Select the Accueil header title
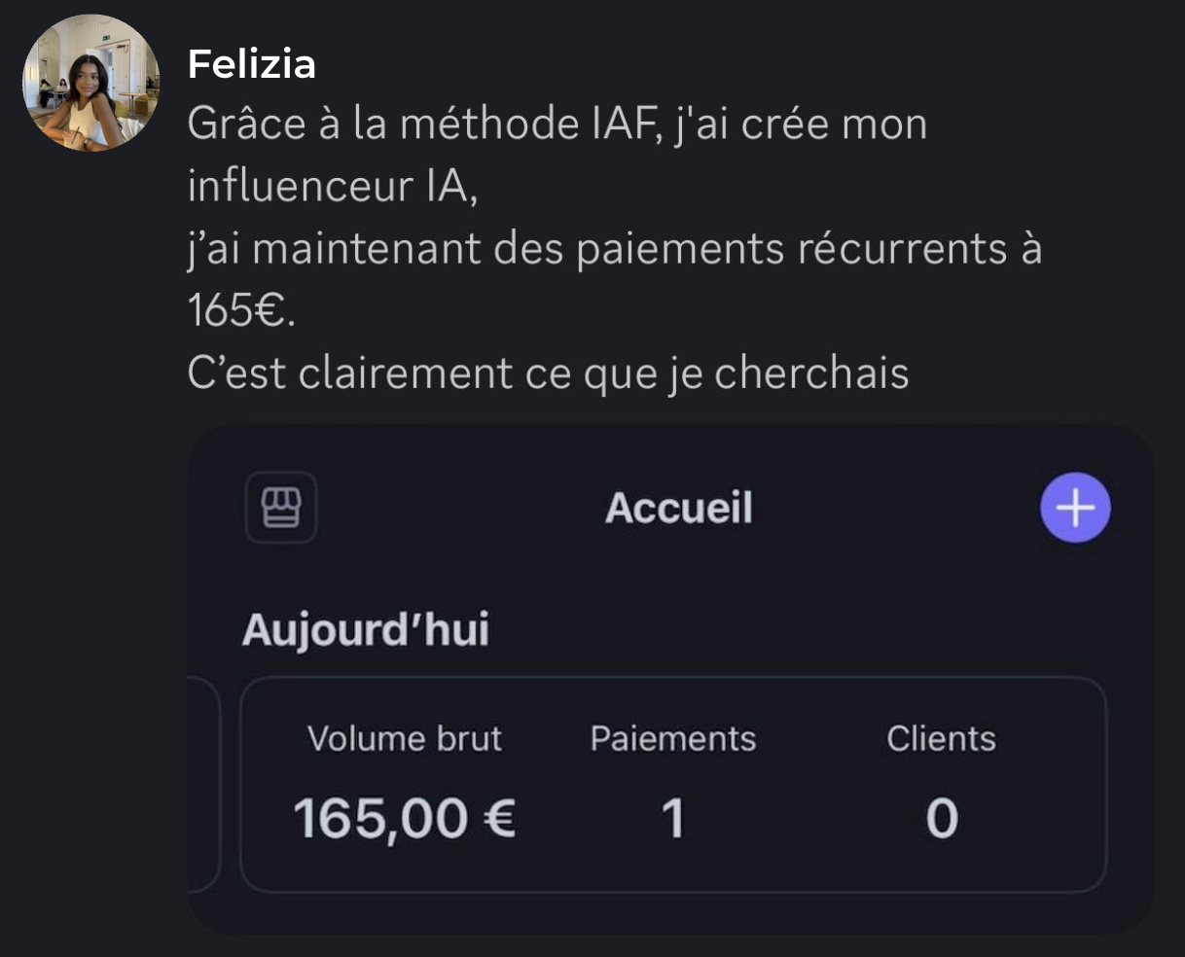This screenshot has height=957, width=1185. tap(679, 508)
